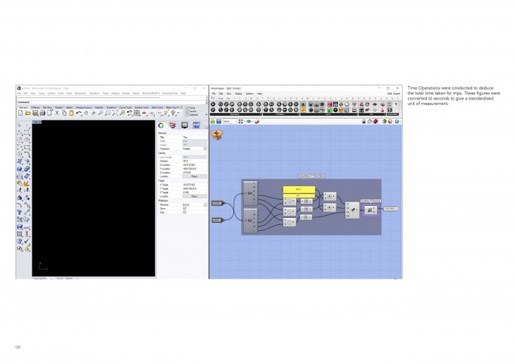Click the Rhino Command input field
Image resolution: width=516 pixels, height=364 pixels.
click(106, 101)
